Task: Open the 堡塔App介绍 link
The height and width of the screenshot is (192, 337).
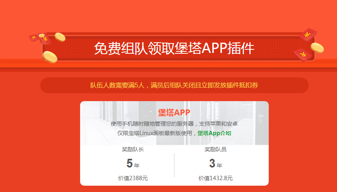Action: click(x=214, y=133)
